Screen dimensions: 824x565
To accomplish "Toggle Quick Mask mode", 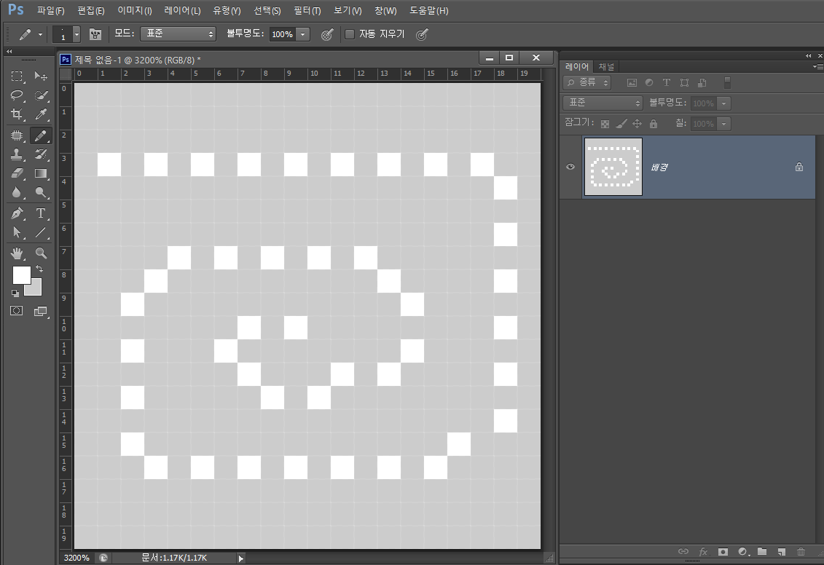I will coord(17,311).
